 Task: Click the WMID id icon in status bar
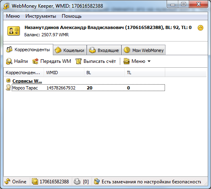click(x=35, y=182)
